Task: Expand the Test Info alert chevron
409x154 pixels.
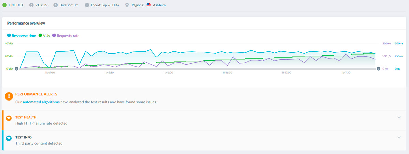Action: [x=399, y=137]
